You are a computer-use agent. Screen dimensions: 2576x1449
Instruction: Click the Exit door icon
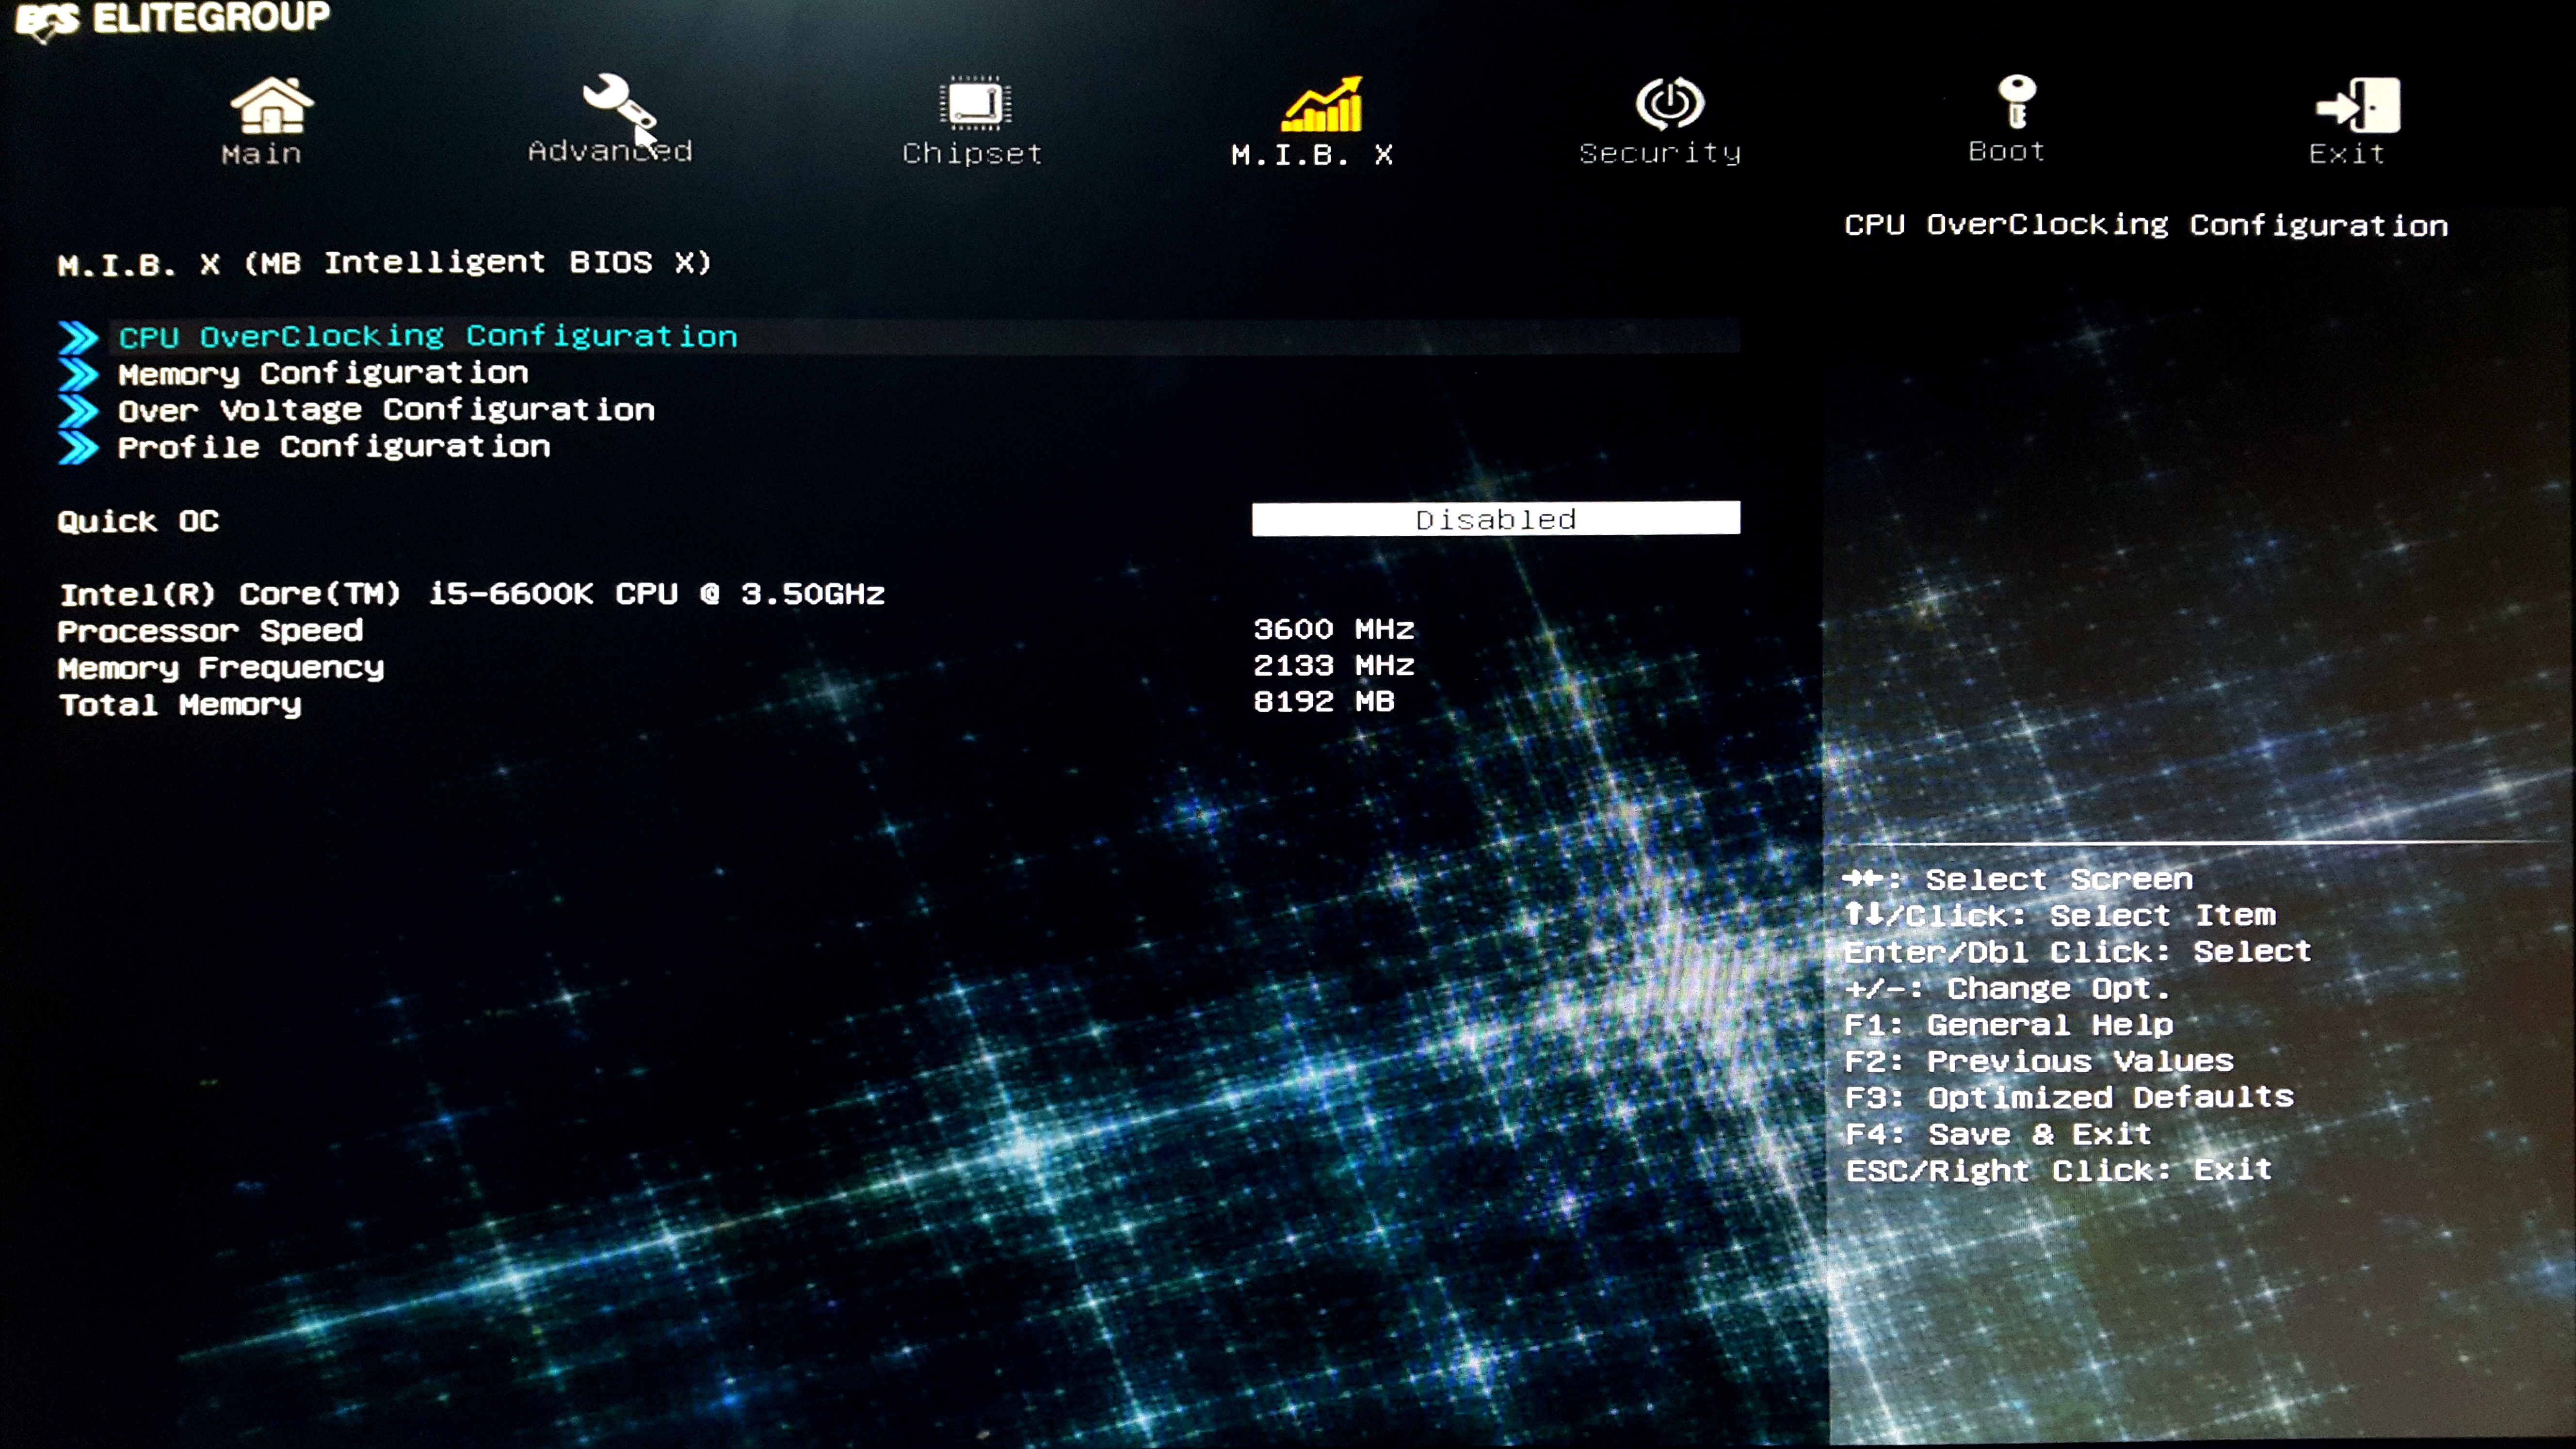[x=2358, y=105]
